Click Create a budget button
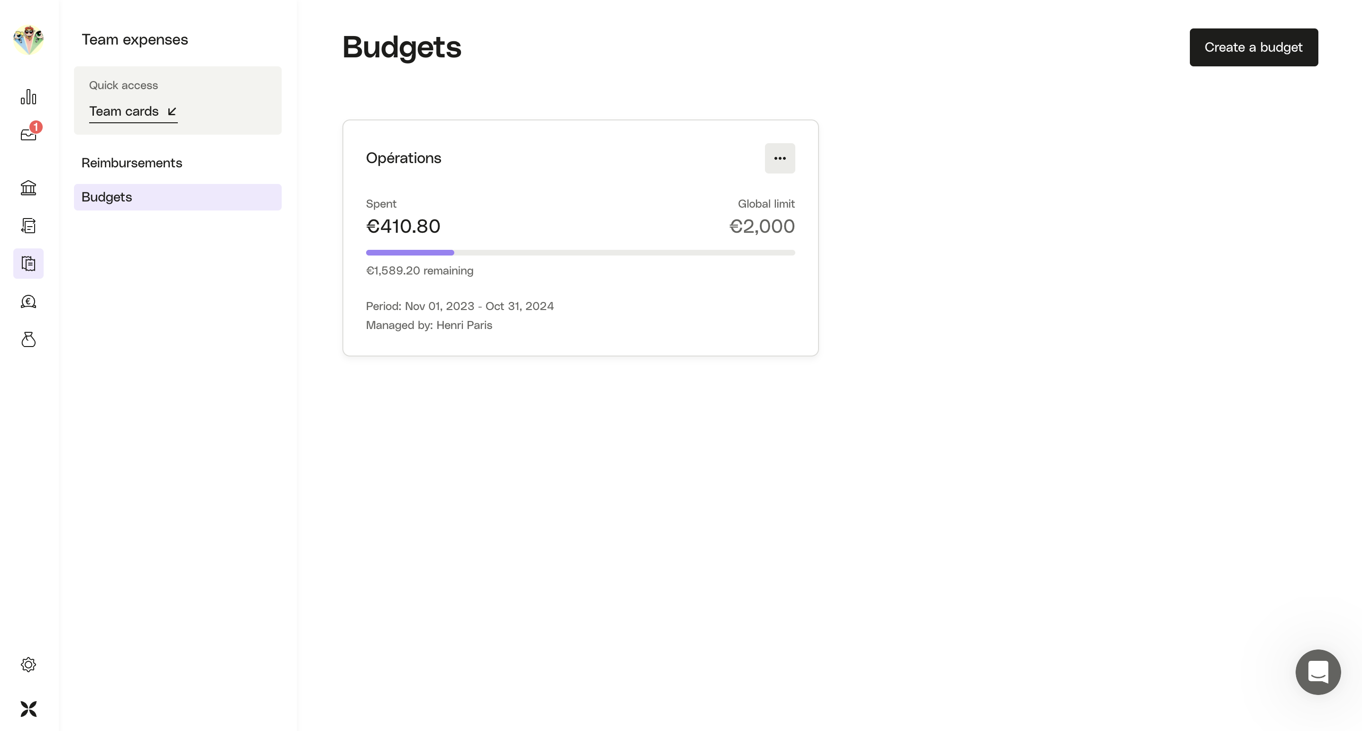1362x731 pixels. tap(1253, 47)
